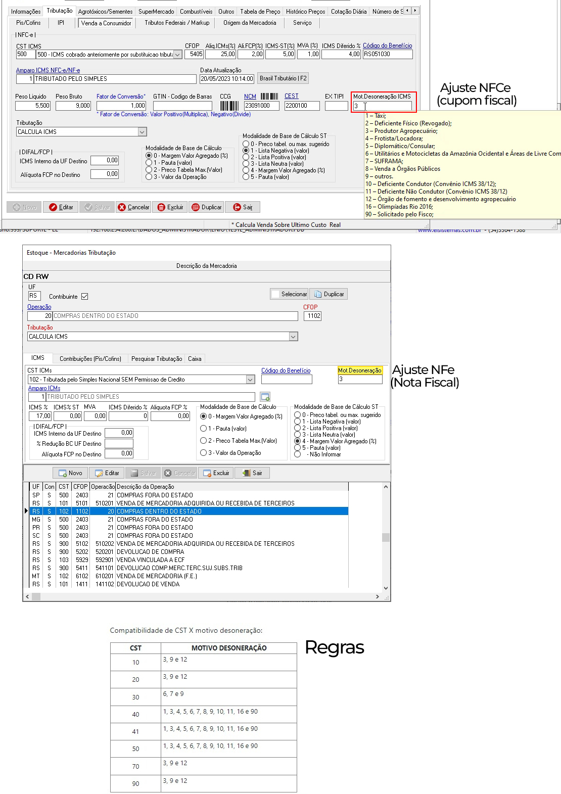The height and width of the screenshot is (794, 561).
Task: Select ST radio 5 - Pauta (valor) in Estoque window
Action: pyautogui.click(x=297, y=448)
